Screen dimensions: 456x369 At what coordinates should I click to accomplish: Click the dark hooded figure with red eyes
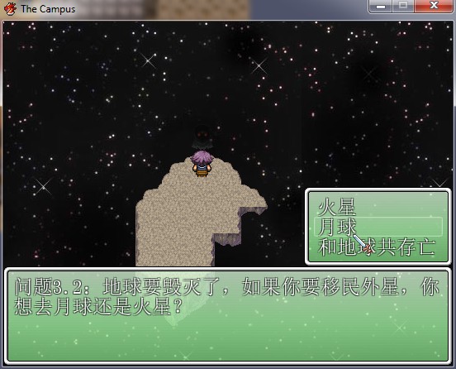pyautogui.click(x=202, y=137)
